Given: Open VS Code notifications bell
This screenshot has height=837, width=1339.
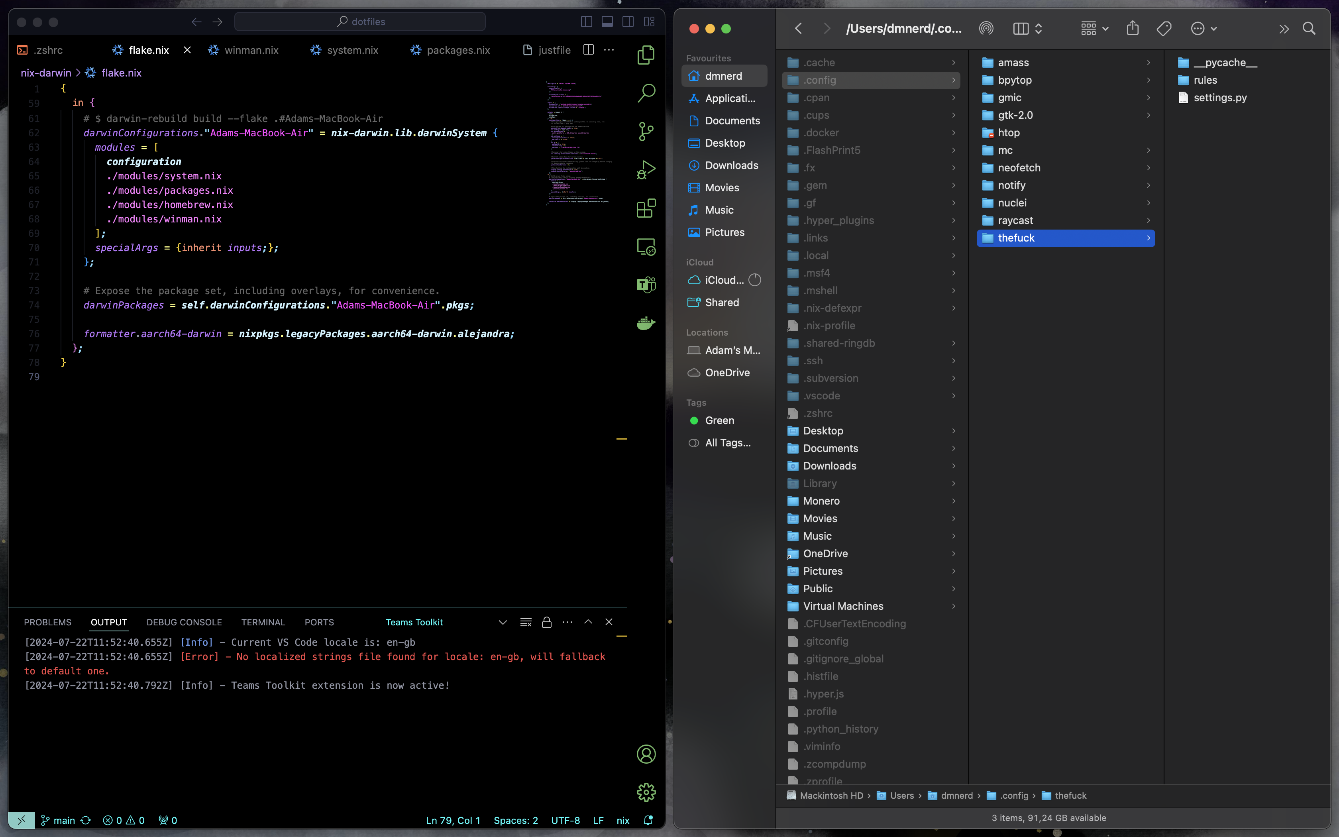Looking at the screenshot, I should (648, 820).
